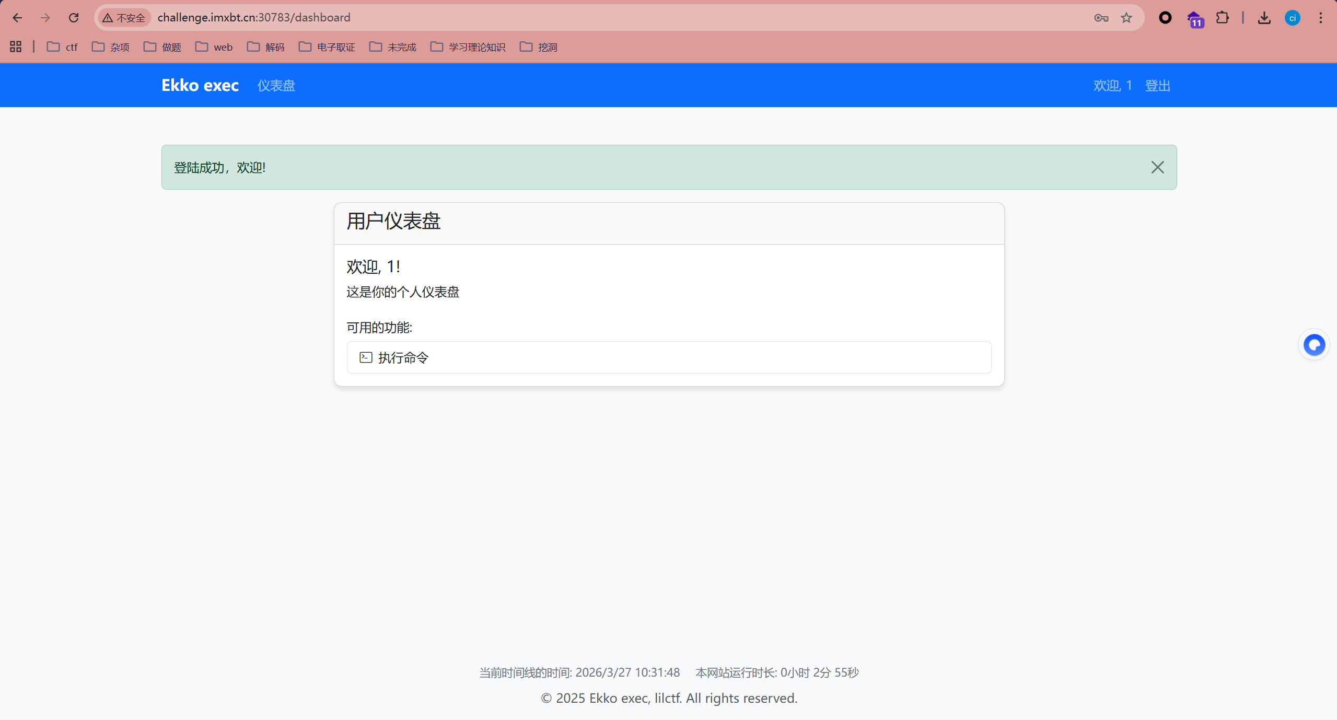1337x720 pixels.
Task: Bookmark this page with the star
Action: coord(1126,18)
